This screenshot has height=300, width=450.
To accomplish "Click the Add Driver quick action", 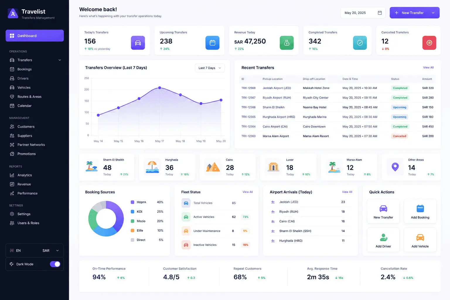I will pyautogui.click(x=383, y=240).
